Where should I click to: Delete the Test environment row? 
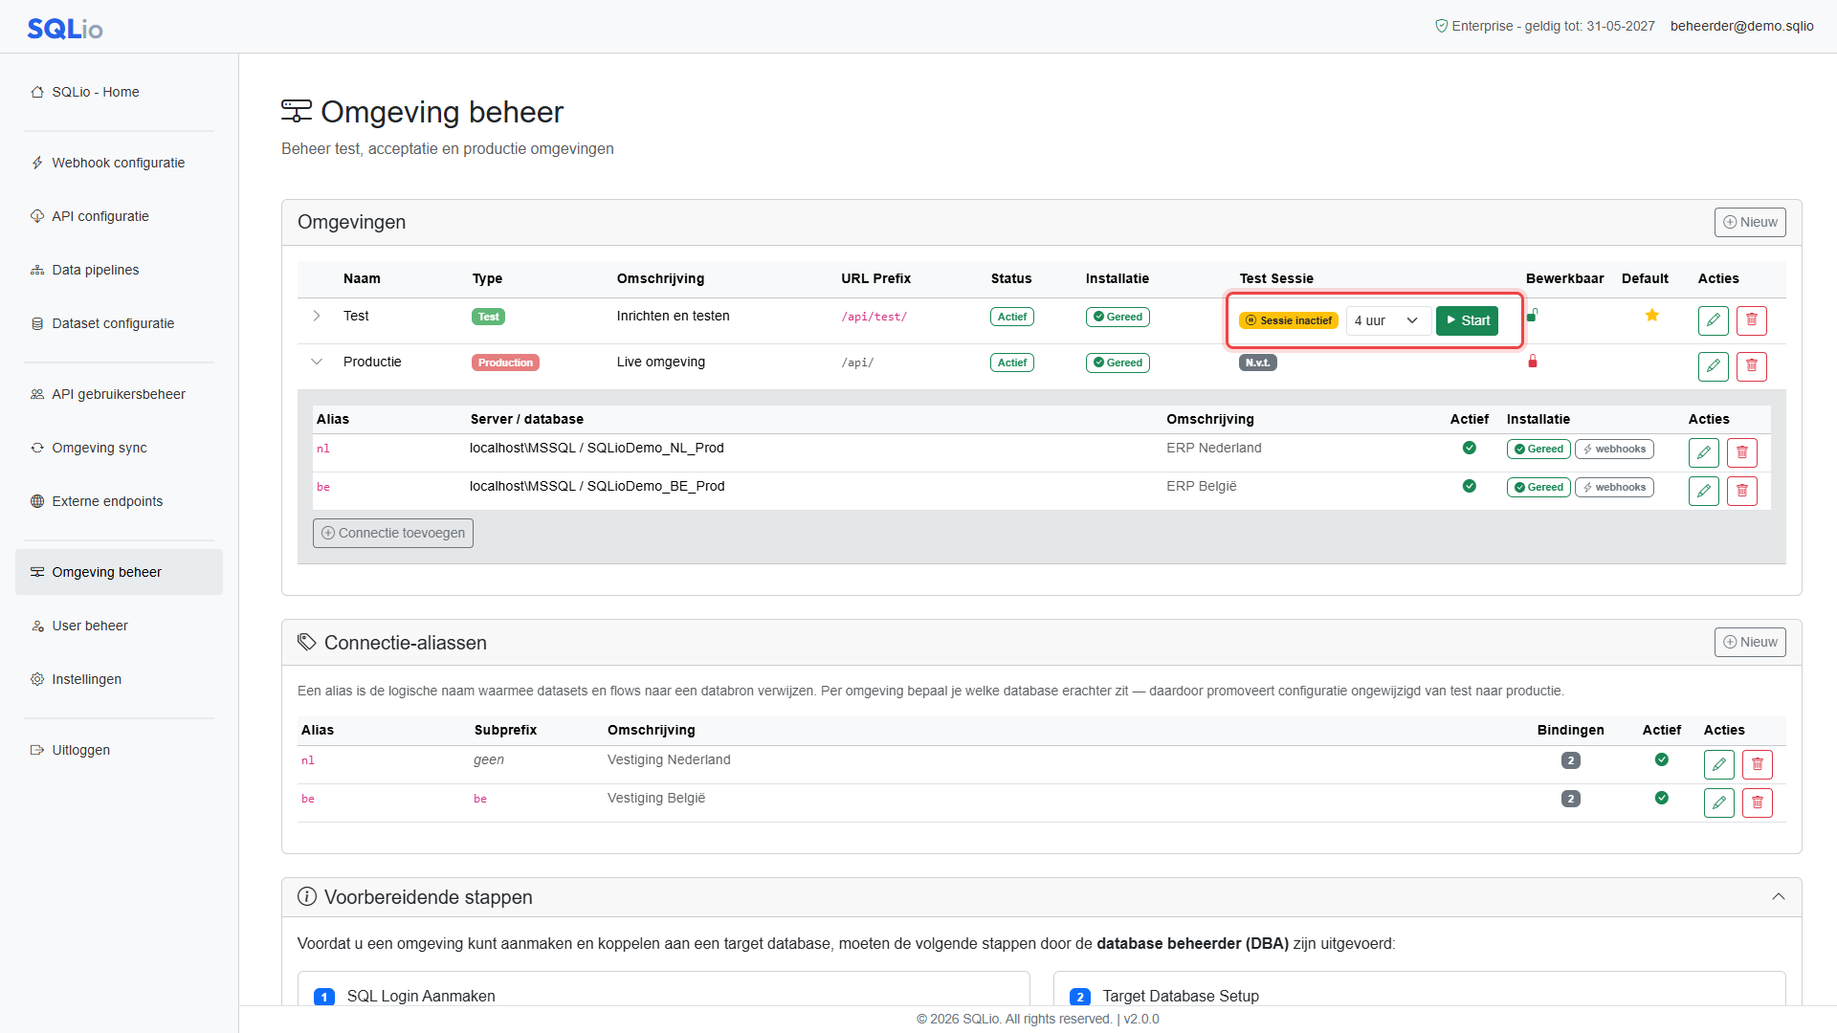tap(1751, 320)
